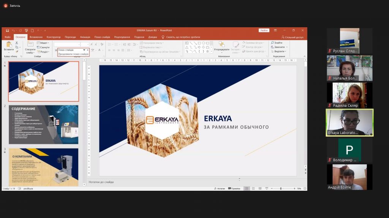Image resolution: width=389 pixels, height=218 pixels.
Task: Expand the shapes gallery more arrow
Action: pyautogui.click(x=211, y=51)
